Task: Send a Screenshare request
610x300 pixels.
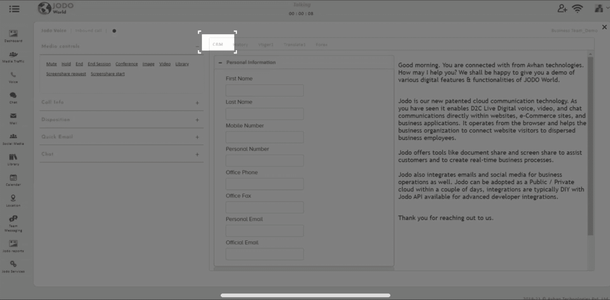Action: click(x=66, y=74)
